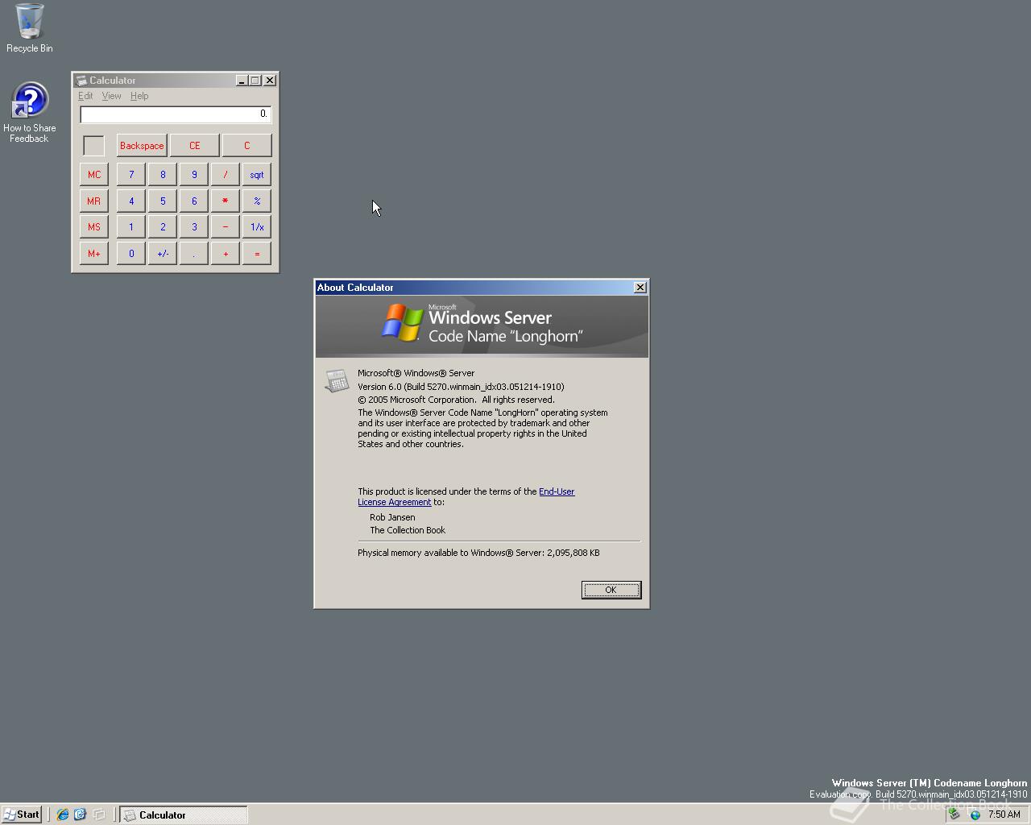The height and width of the screenshot is (825, 1031).
Task: Click the MS memory store button
Action: click(x=94, y=227)
